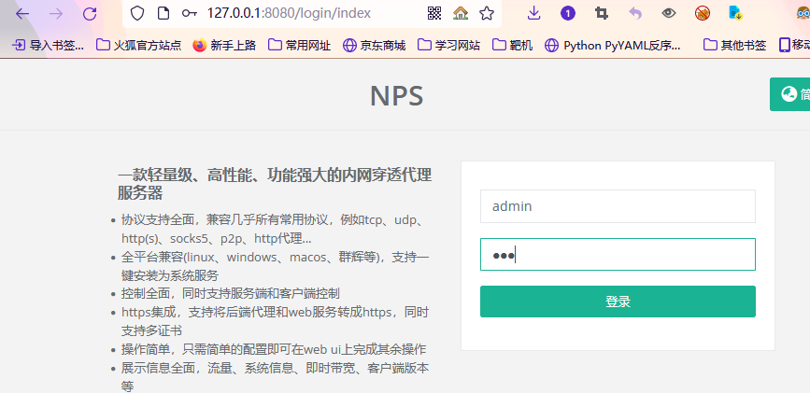The height and width of the screenshot is (393, 810).
Task: Click the crop screenshot tool icon
Action: point(602,13)
